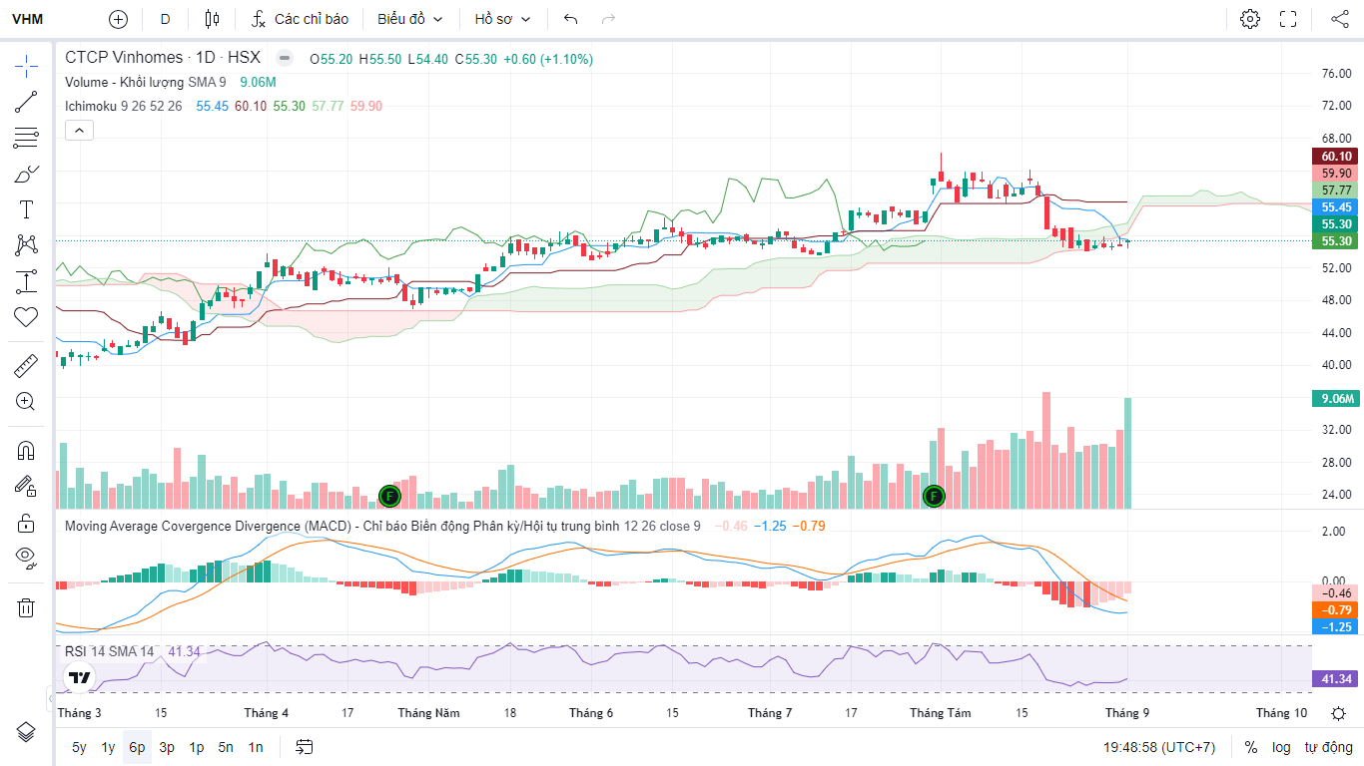
Task: Open the heart favorites icon tool
Action: (x=26, y=317)
